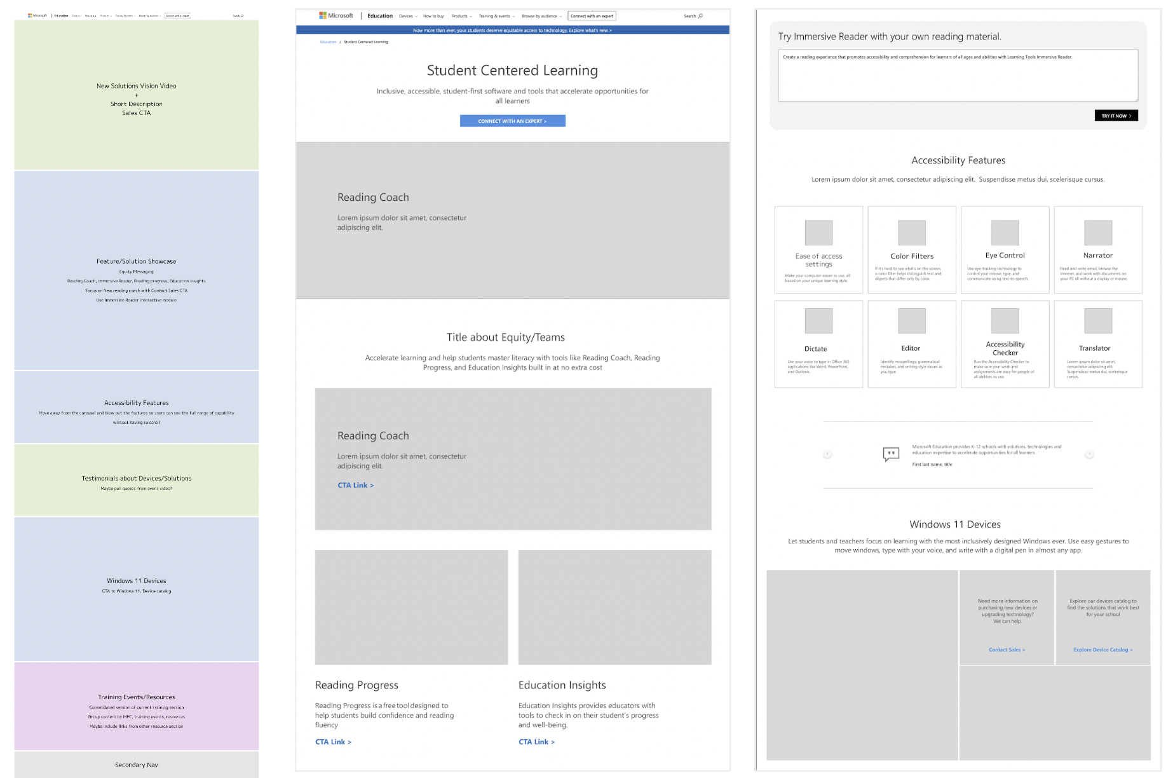The image size is (1173, 778).
Task: Click the speech-bubble quote icon in the testimonial
Action: point(891,454)
